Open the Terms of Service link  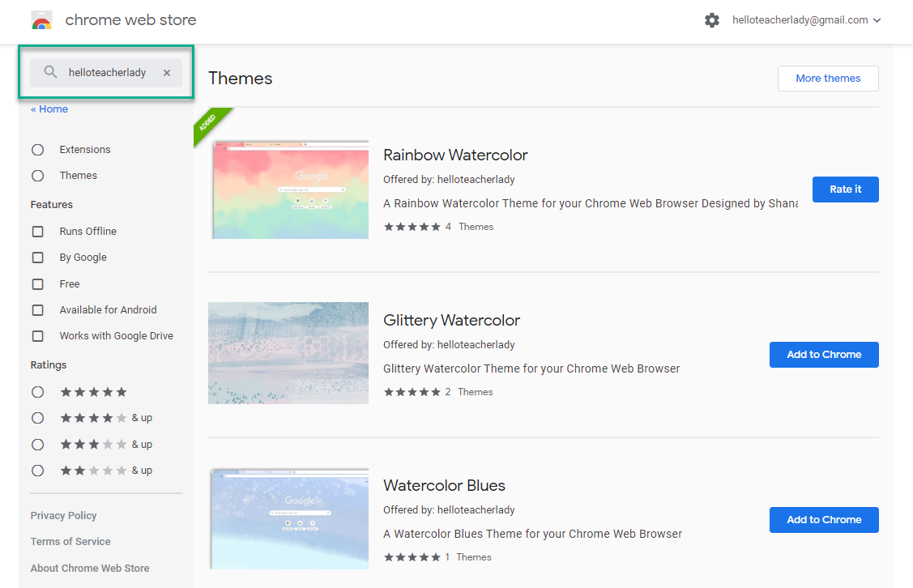pos(70,541)
